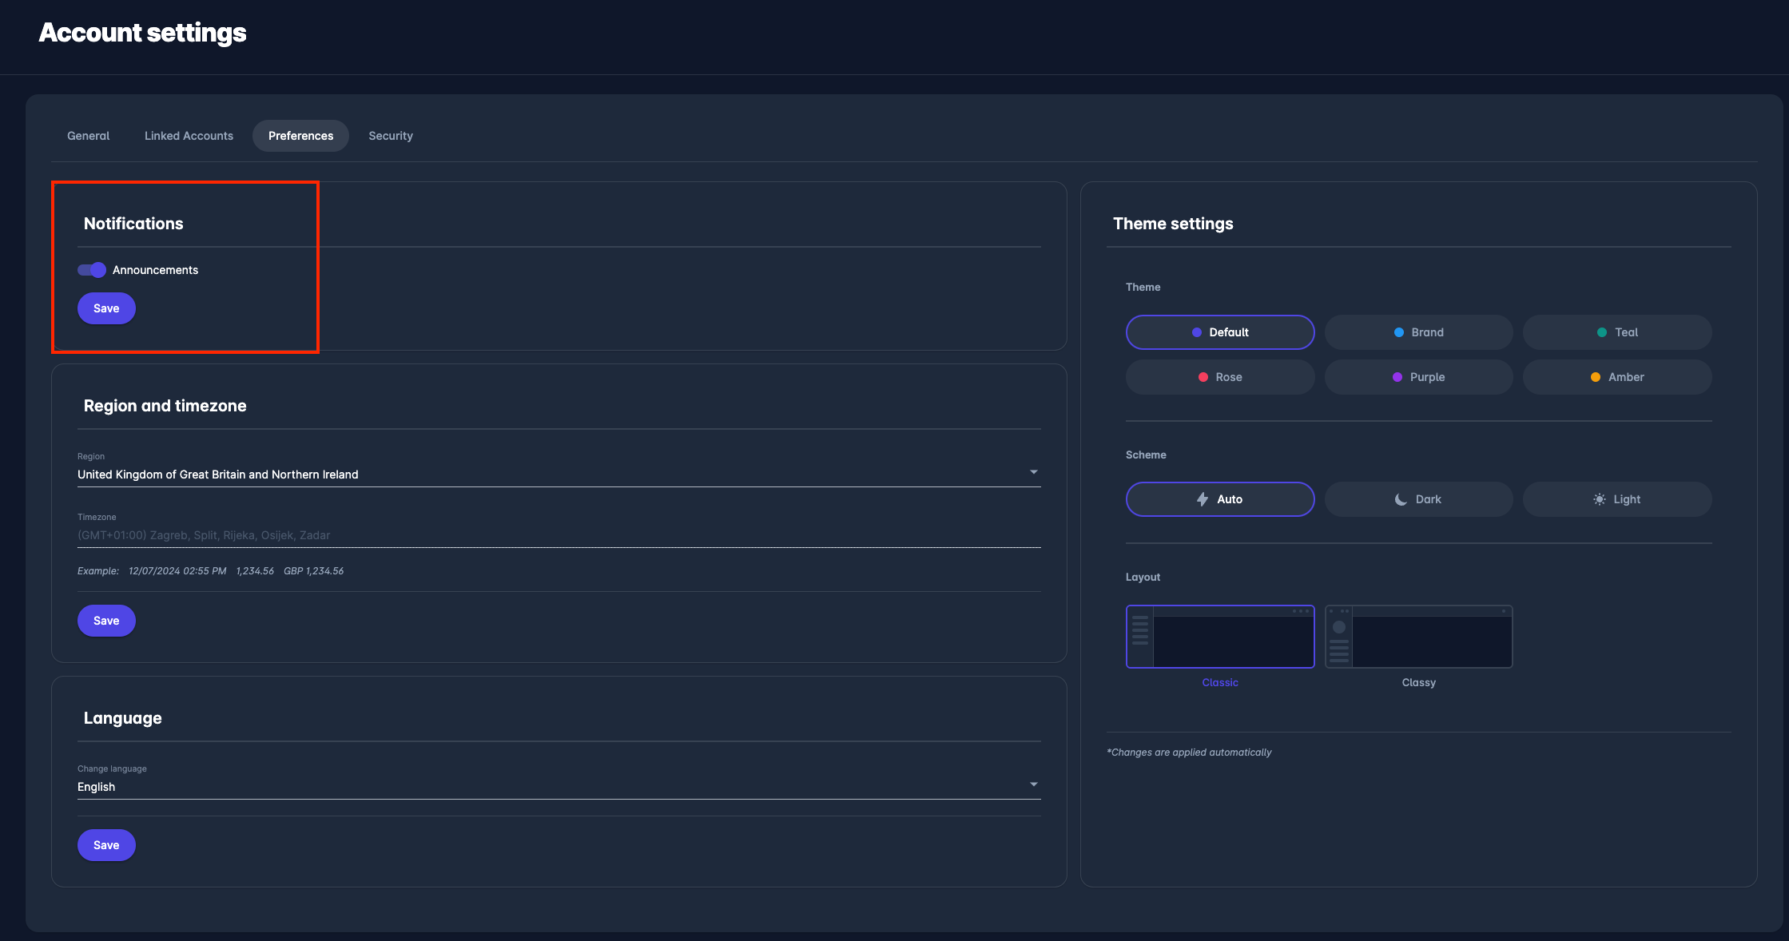Select the Amber theme option

(1617, 376)
